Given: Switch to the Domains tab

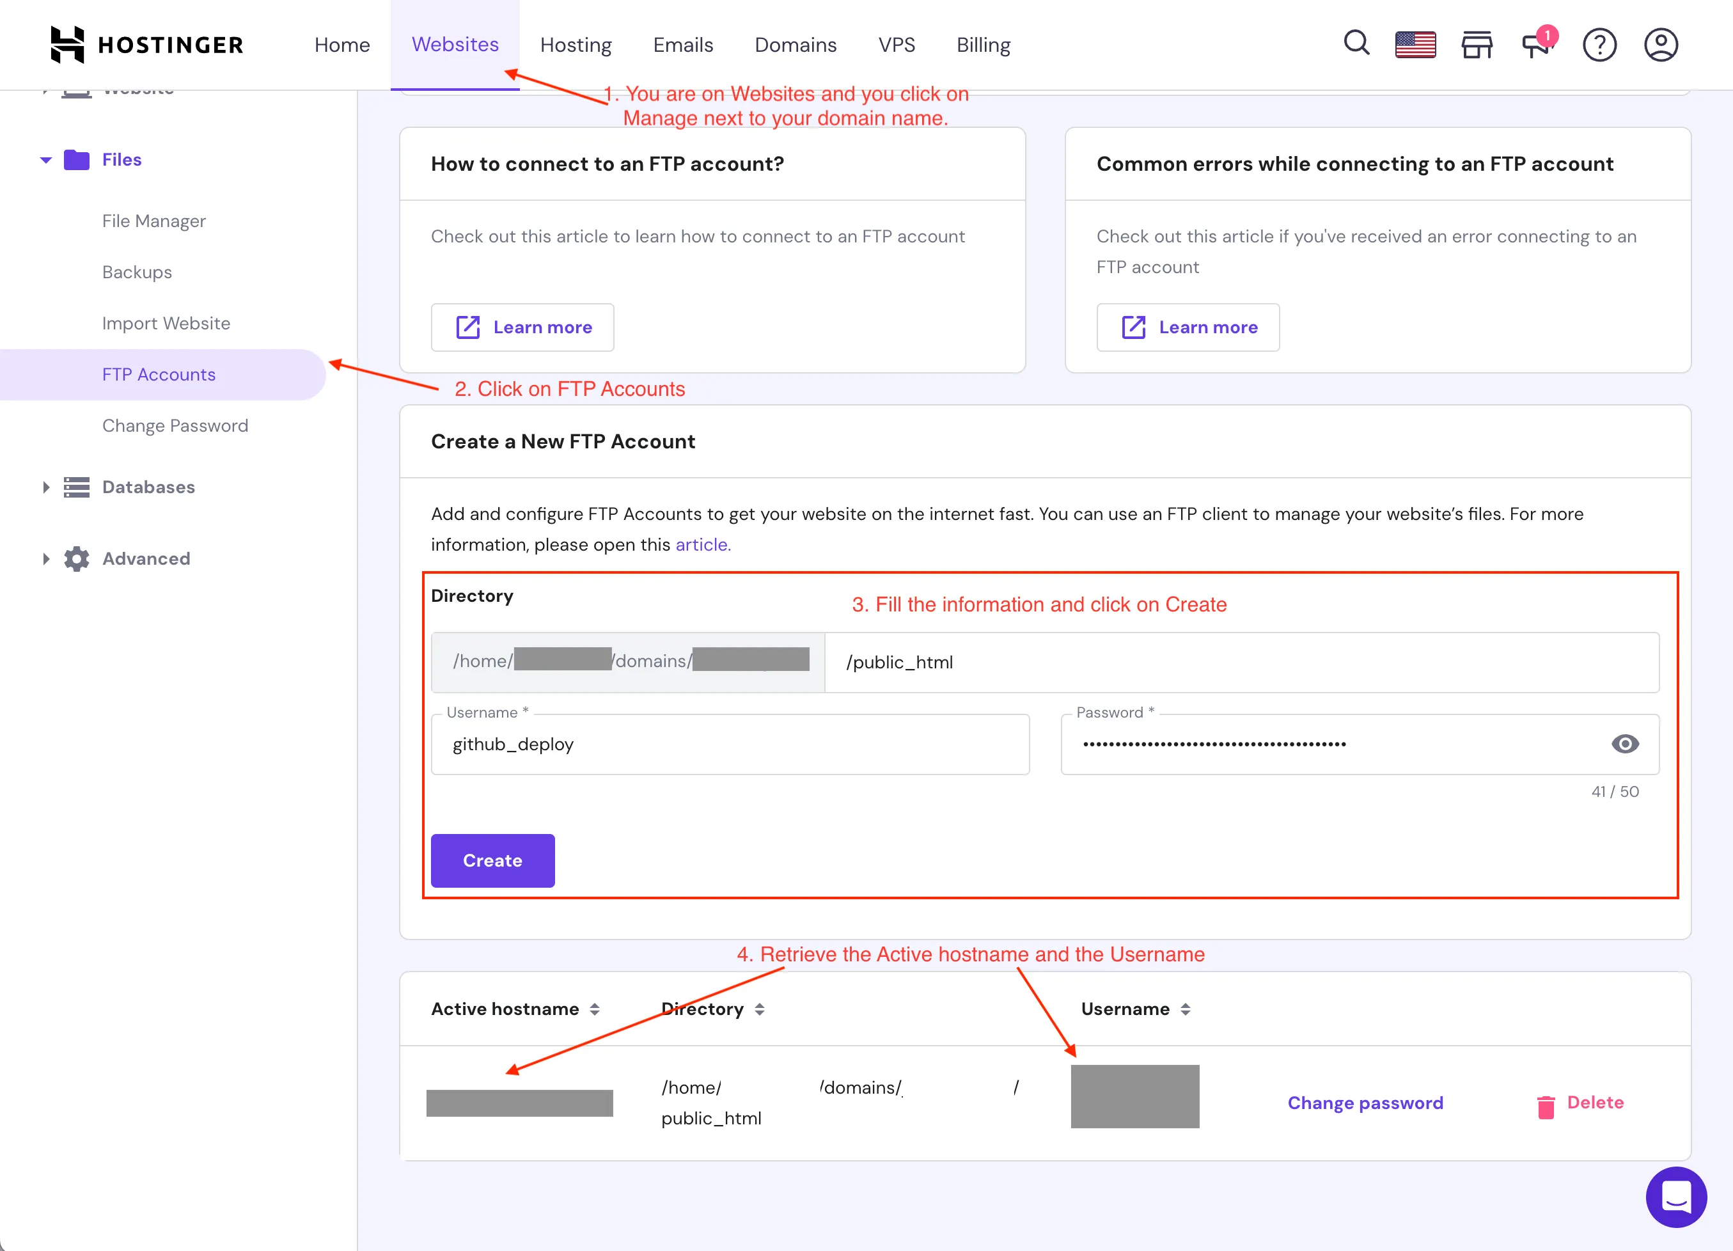Looking at the screenshot, I should [796, 44].
